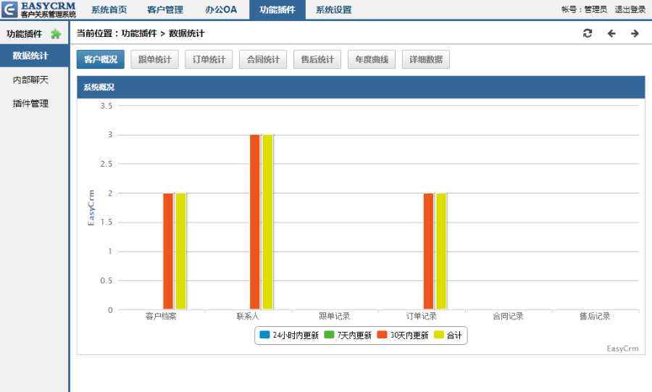Viewport: 652px width, 392px height.
Task: Click the EasyCrm chart credit link
Action: pos(622,349)
